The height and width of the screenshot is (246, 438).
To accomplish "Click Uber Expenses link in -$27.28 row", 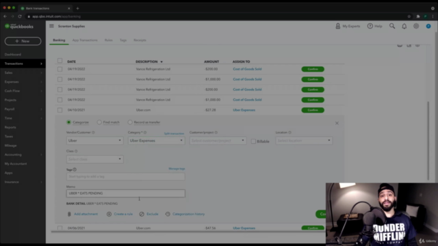I will pyautogui.click(x=244, y=110).
